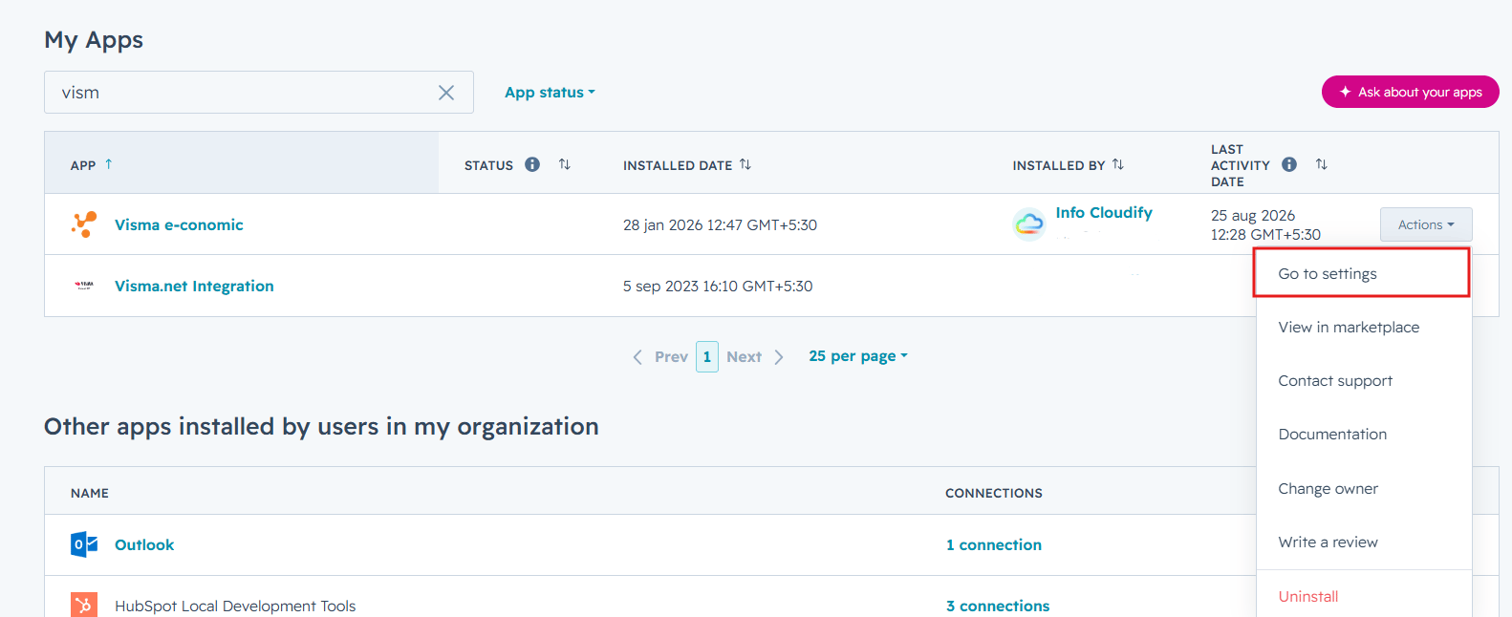Click the Visma e-conomic app logo icon
Viewport: 1512px width, 617px height.
[84, 224]
